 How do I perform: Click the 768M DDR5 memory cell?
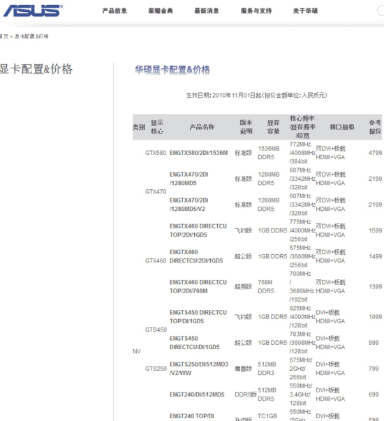(266, 286)
